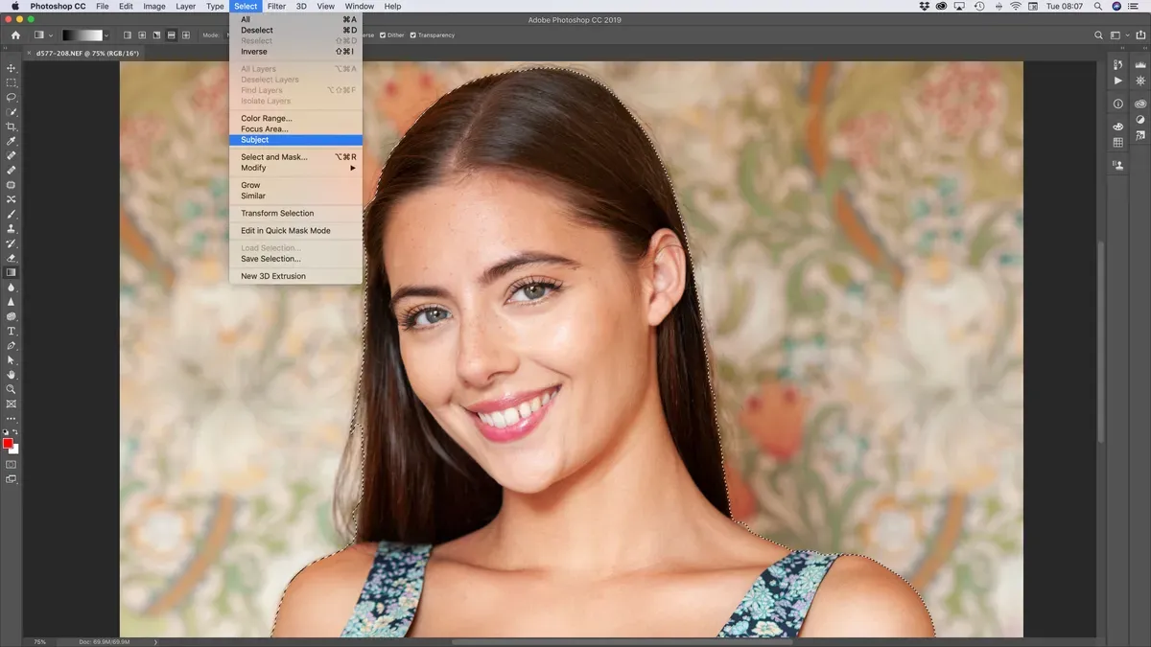Image resolution: width=1151 pixels, height=647 pixels.
Task: Open the History panel icon
Action: 1117,64
